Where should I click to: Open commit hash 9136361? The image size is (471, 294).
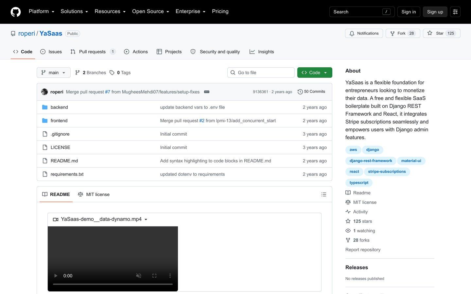(260, 92)
